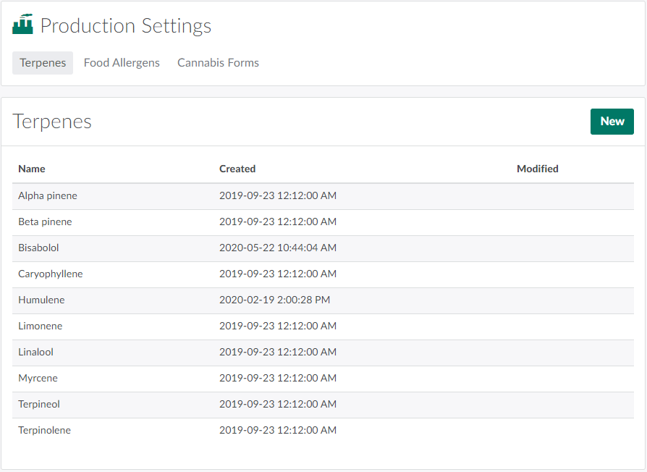Image resolution: width=647 pixels, height=472 pixels.
Task: Open the Food Allergens tab
Action: coord(122,63)
